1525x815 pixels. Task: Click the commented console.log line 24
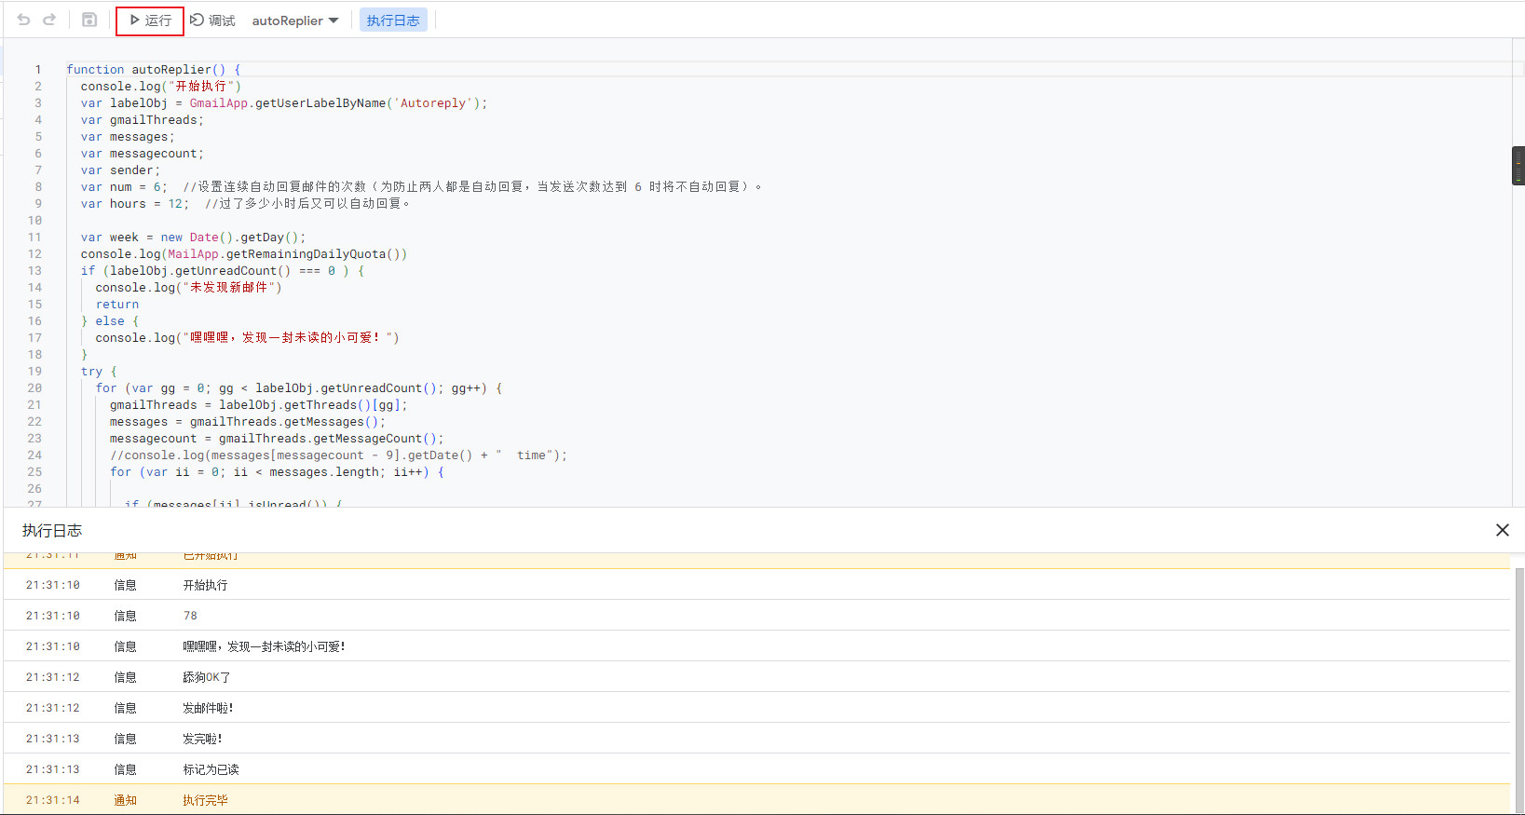(338, 455)
